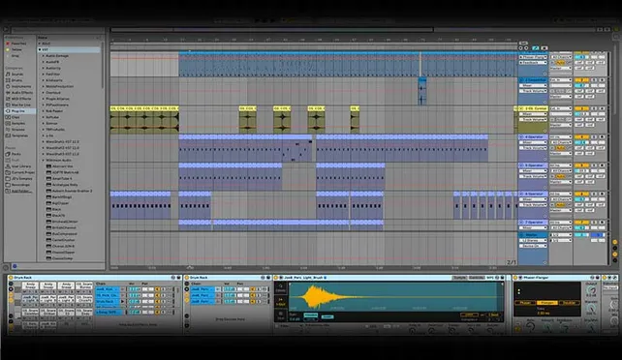622x360 pixels.
Task: Open the Recordings place
Action: click(x=20, y=185)
